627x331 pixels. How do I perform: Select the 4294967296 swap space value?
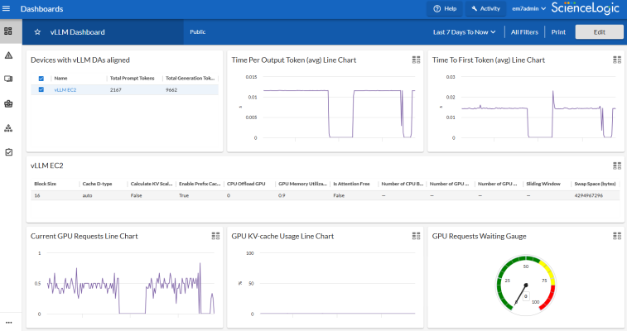pos(588,195)
